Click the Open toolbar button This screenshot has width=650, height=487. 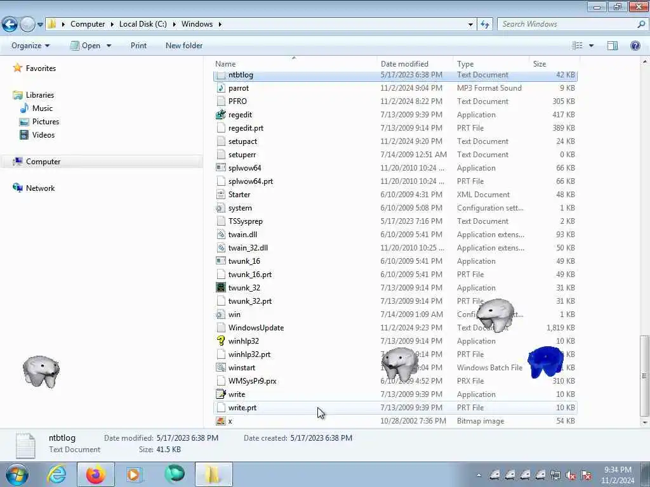[86, 46]
